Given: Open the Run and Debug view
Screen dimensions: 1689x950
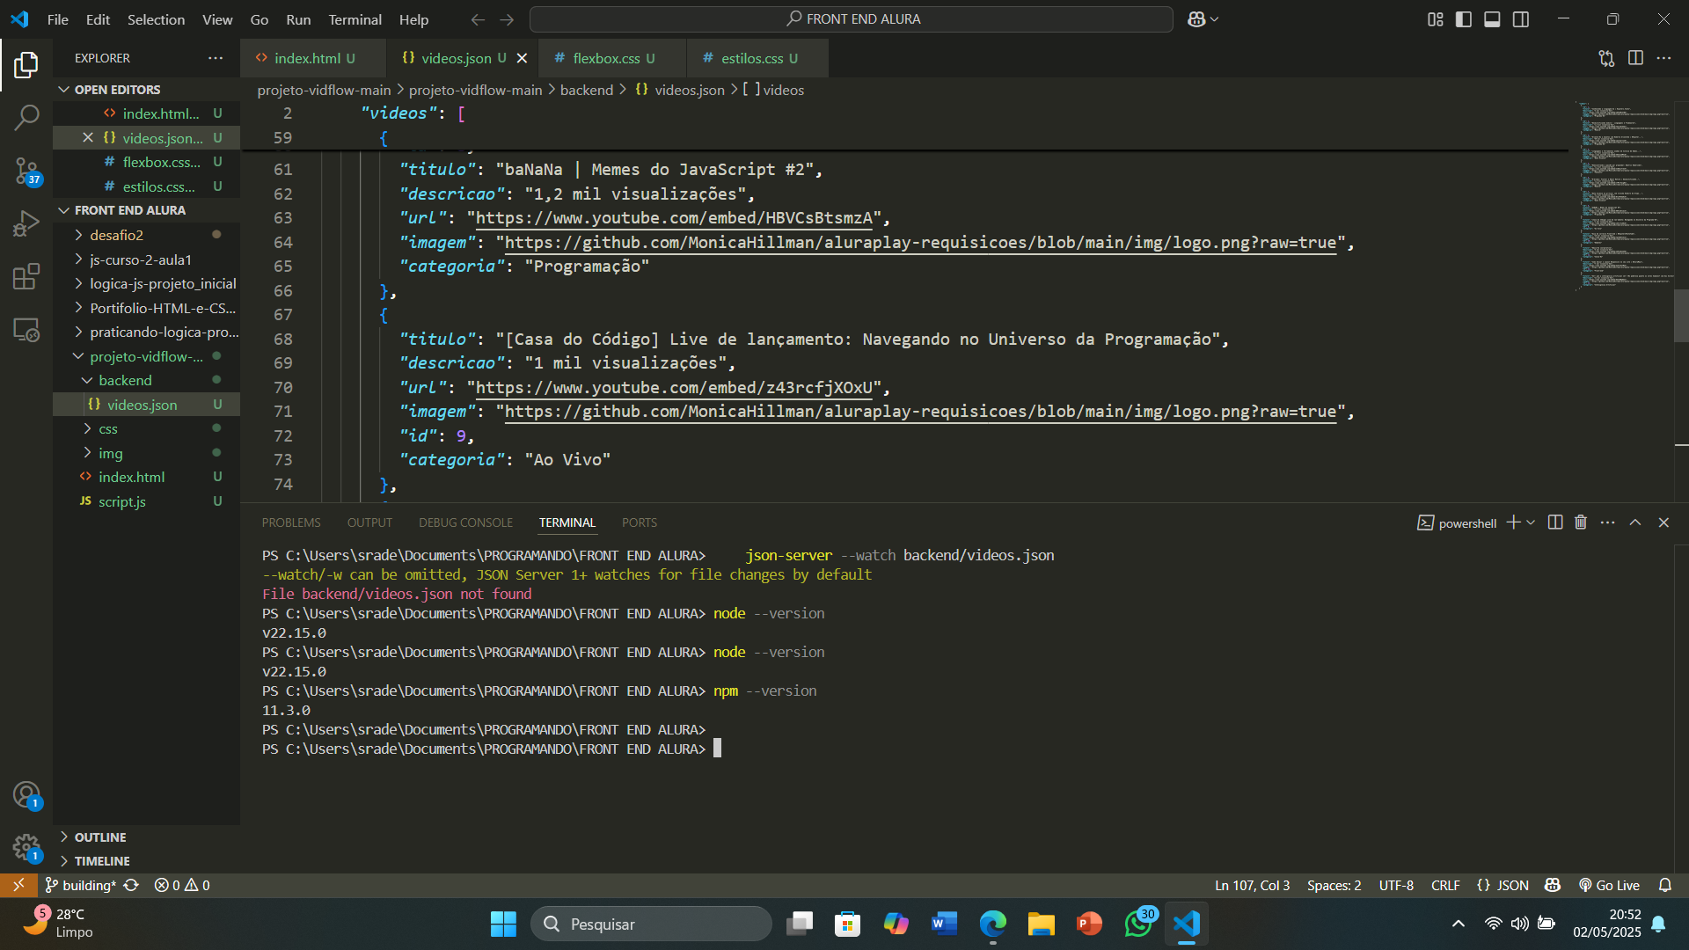Looking at the screenshot, I should [x=26, y=223].
